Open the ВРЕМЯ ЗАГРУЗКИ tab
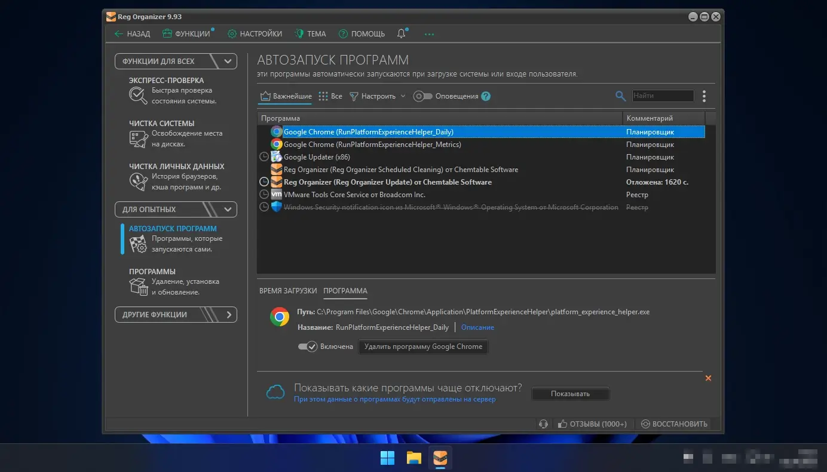Screen dimensions: 827x472 pos(288,291)
